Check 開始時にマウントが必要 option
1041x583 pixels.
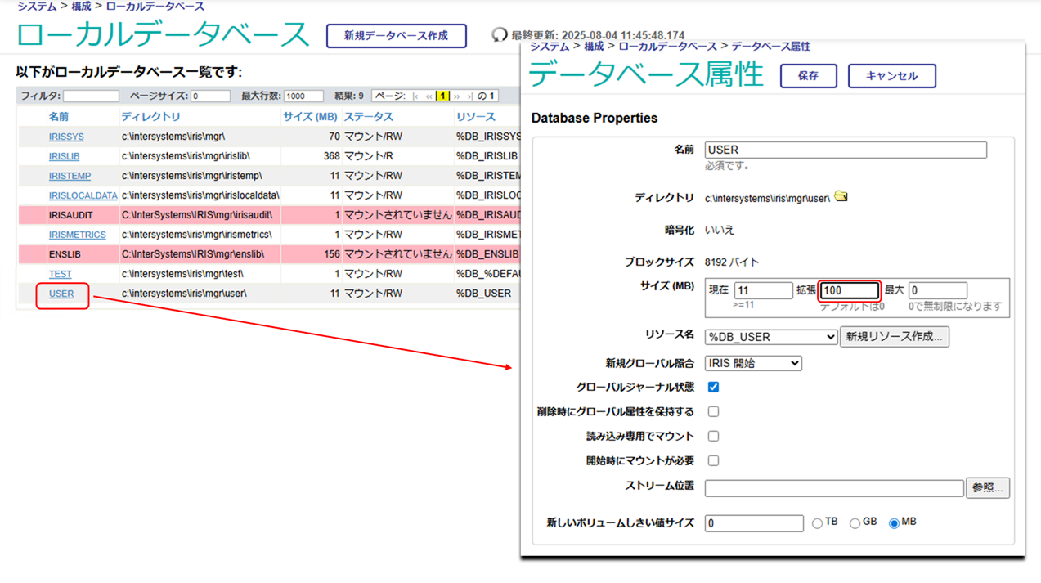pyautogui.click(x=713, y=460)
